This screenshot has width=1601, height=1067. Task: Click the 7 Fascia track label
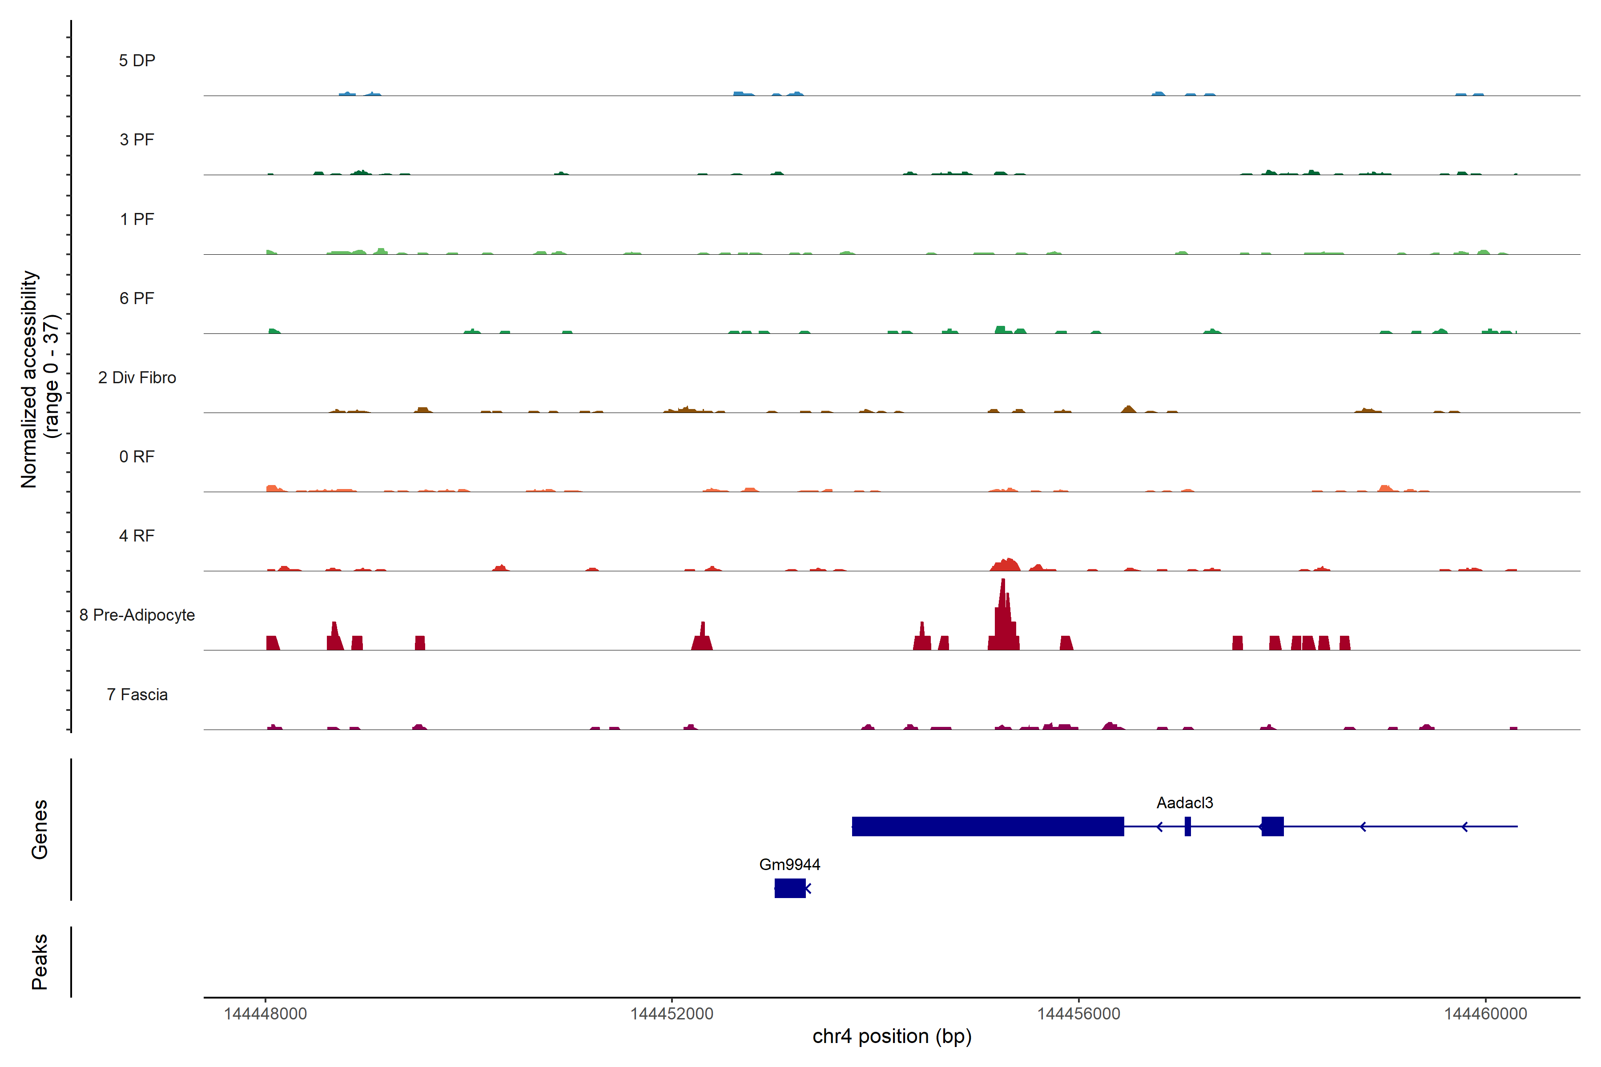tap(137, 695)
